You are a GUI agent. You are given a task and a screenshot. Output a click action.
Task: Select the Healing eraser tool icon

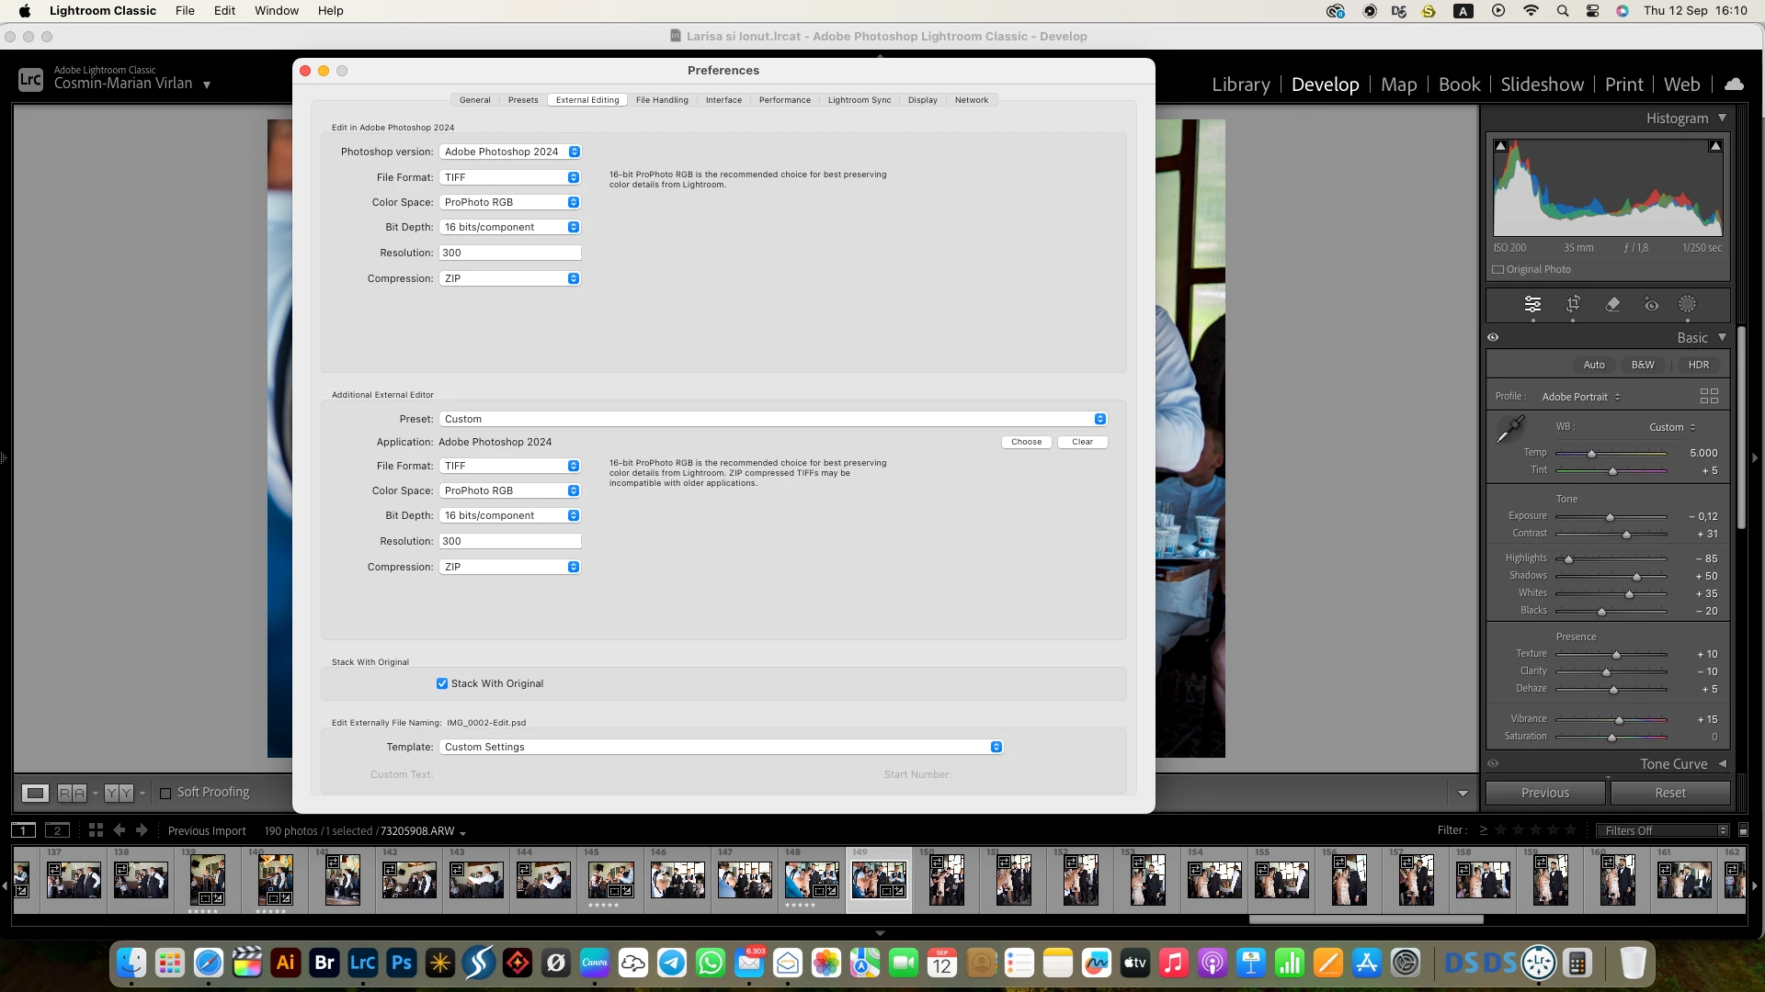1612,304
